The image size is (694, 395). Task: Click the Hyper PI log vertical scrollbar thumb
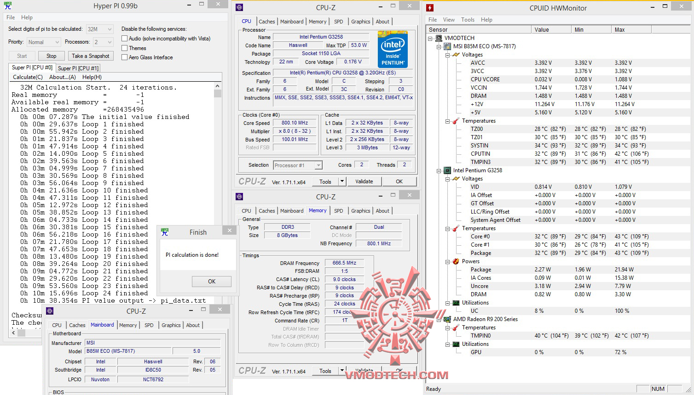218,93
